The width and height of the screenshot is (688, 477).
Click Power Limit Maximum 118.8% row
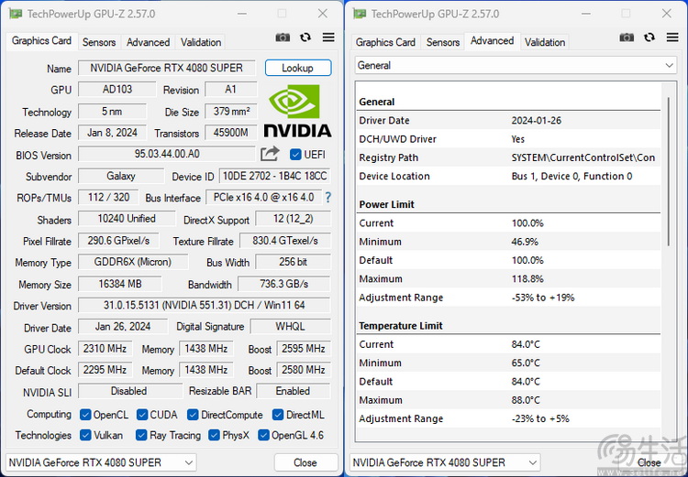[508, 279]
